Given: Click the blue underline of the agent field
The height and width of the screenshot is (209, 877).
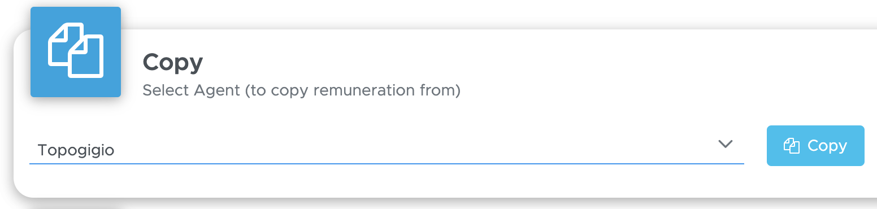Looking at the screenshot, I should click(387, 164).
